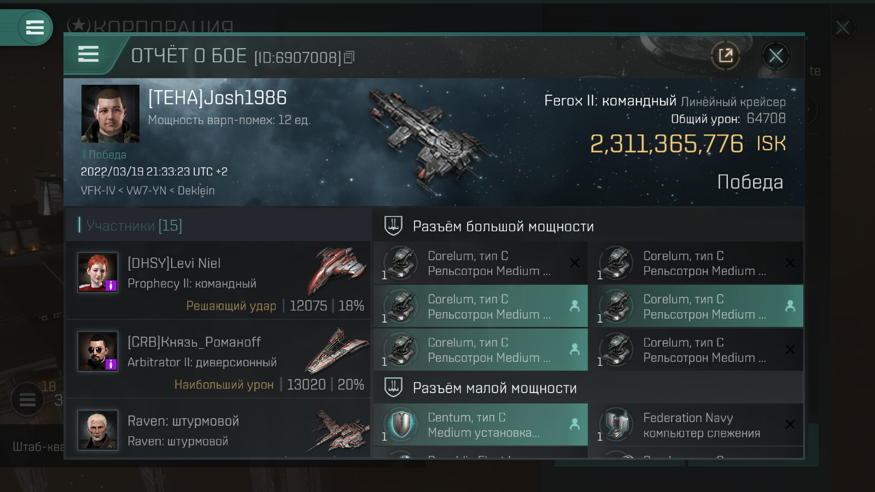Click the Centum shield module icon

(401, 424)
